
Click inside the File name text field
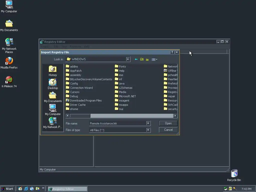[x=118, y=123]
